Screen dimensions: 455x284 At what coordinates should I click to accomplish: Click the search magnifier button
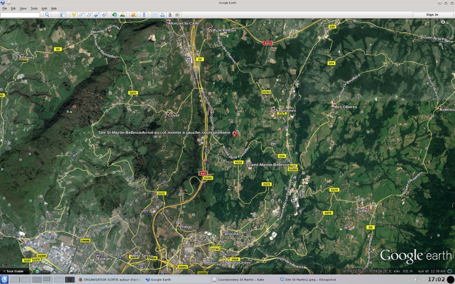47,15
